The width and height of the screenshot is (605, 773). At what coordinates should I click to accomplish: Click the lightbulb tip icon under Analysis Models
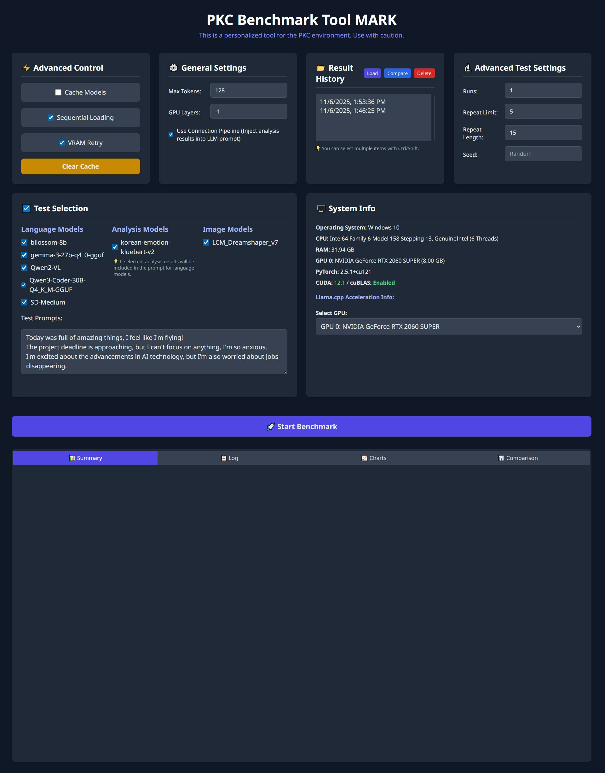(x=116, y=261)
